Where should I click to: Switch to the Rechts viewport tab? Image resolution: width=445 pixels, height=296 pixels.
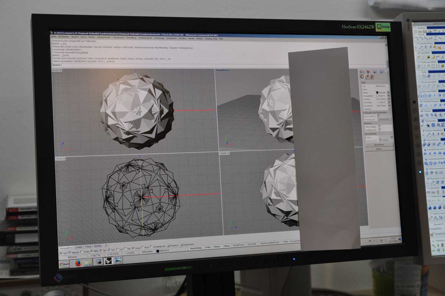click(x=98, y=246)
